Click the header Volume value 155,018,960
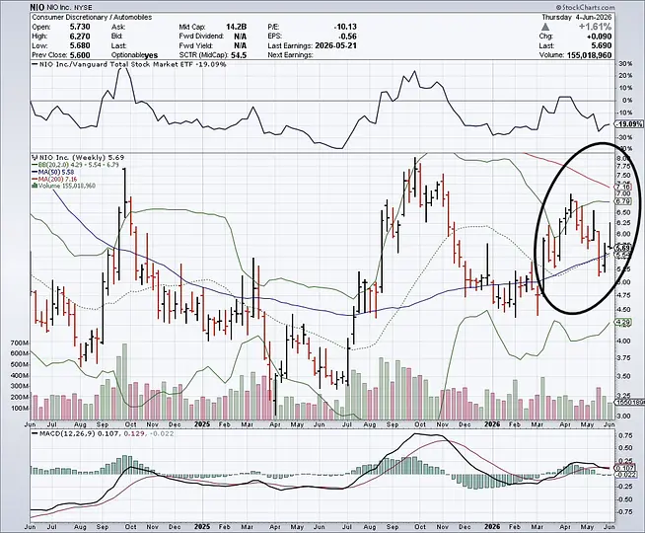 [590, 55]
